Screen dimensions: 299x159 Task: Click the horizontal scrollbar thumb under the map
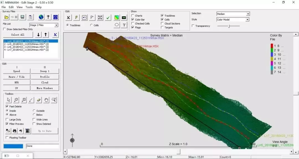pos(179,152)
